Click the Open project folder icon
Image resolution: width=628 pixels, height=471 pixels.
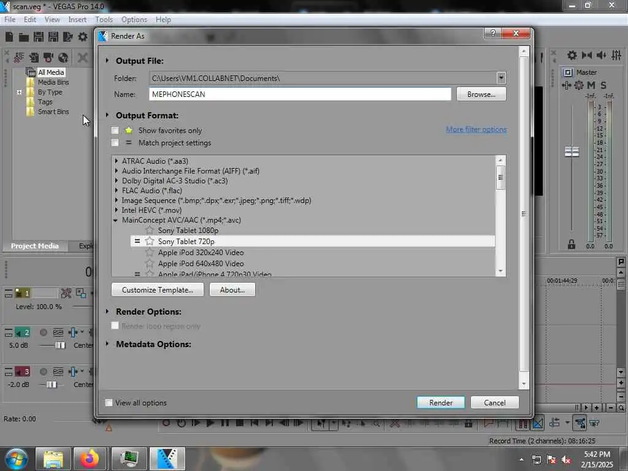coord(24,37)
